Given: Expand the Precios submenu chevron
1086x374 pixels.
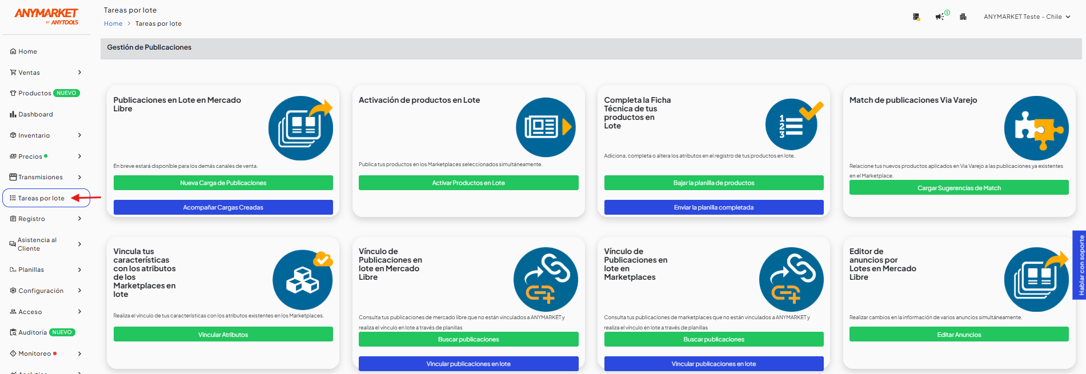Looking at the screenshot, I should 79,156.
